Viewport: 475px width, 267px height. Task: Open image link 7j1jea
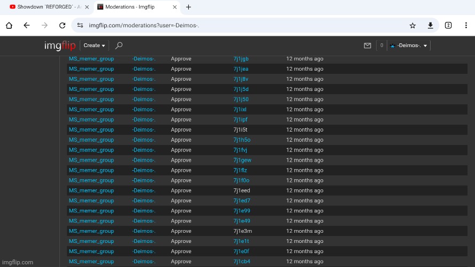pos(241,69)
